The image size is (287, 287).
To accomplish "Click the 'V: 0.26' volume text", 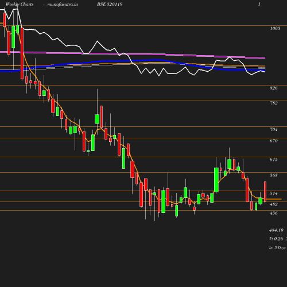I will 276,239.
